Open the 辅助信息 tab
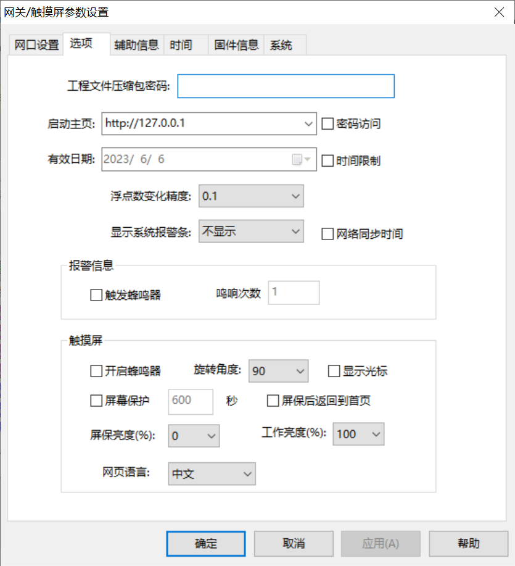This screenshot has height=566, width=515. 137,45
